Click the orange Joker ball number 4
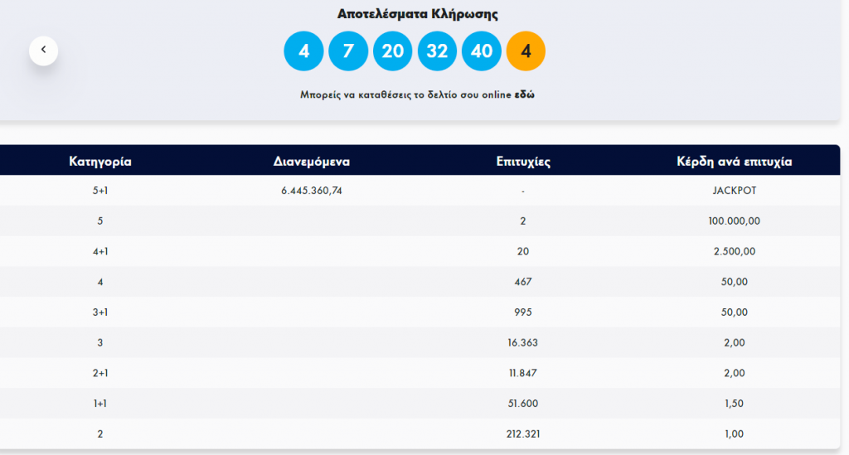This screenshot has width=849, height=455. click(526, 51)
